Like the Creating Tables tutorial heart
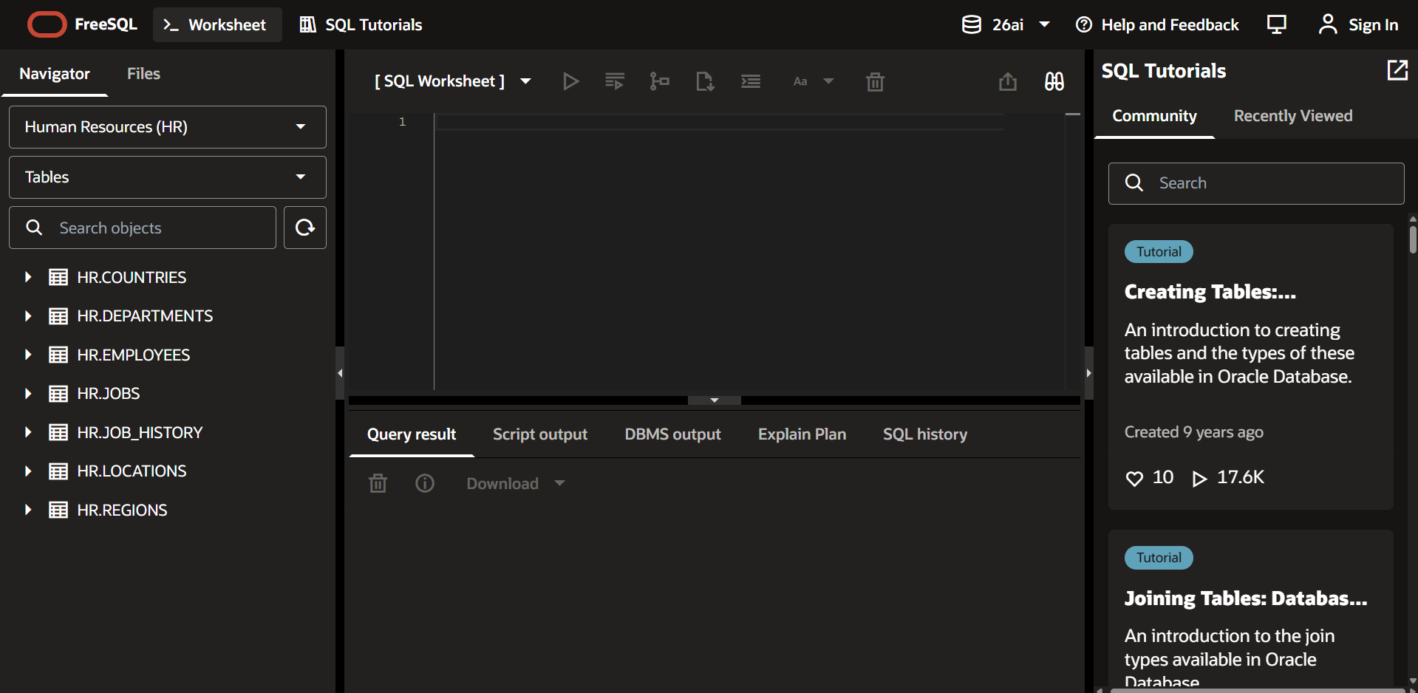The width and height of the screenshot is (1418, 693). pyautogui.click(x=1134, y=478)
